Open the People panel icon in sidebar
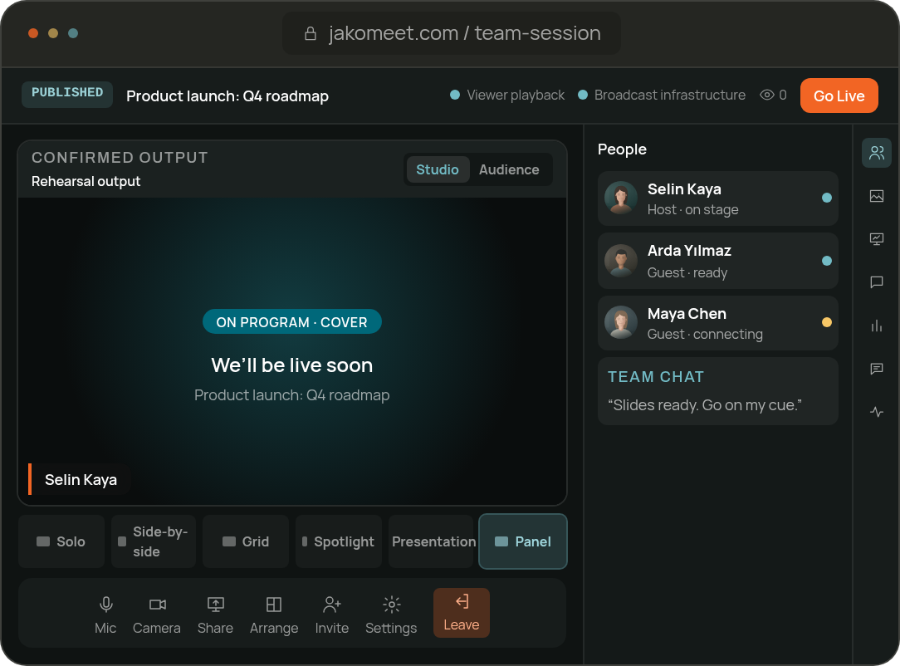This screenshot has width=900, height=666. [877, 153]
